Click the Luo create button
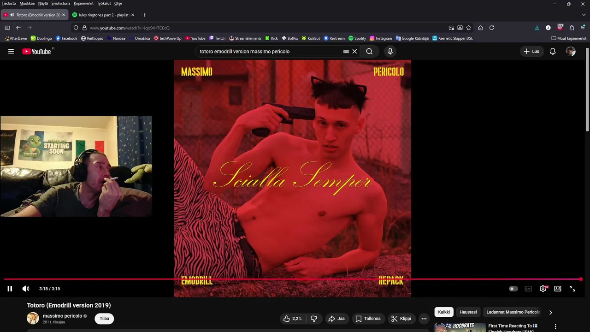Image resolution: width=590 pixels, height=332 pixels. coord(531,51)
